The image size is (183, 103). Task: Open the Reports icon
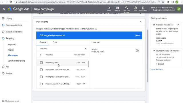[x=117, y=9]
